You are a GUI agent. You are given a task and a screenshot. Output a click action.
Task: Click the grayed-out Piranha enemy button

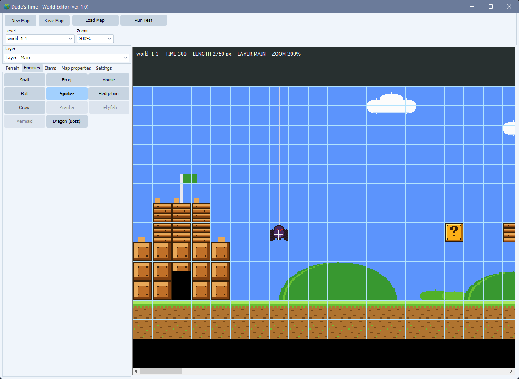(x=67, y=107)
